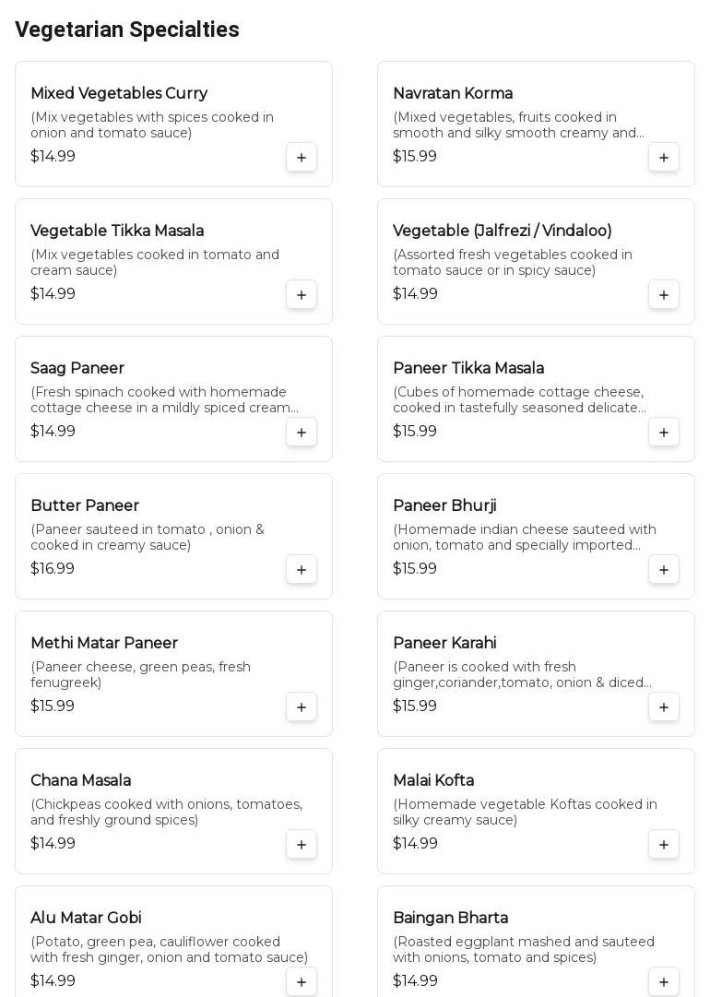Add Mixed Vegetables Curry with plus icon
Image resolution: width=710 pixels, height=997 pixels.
(302, 157)
